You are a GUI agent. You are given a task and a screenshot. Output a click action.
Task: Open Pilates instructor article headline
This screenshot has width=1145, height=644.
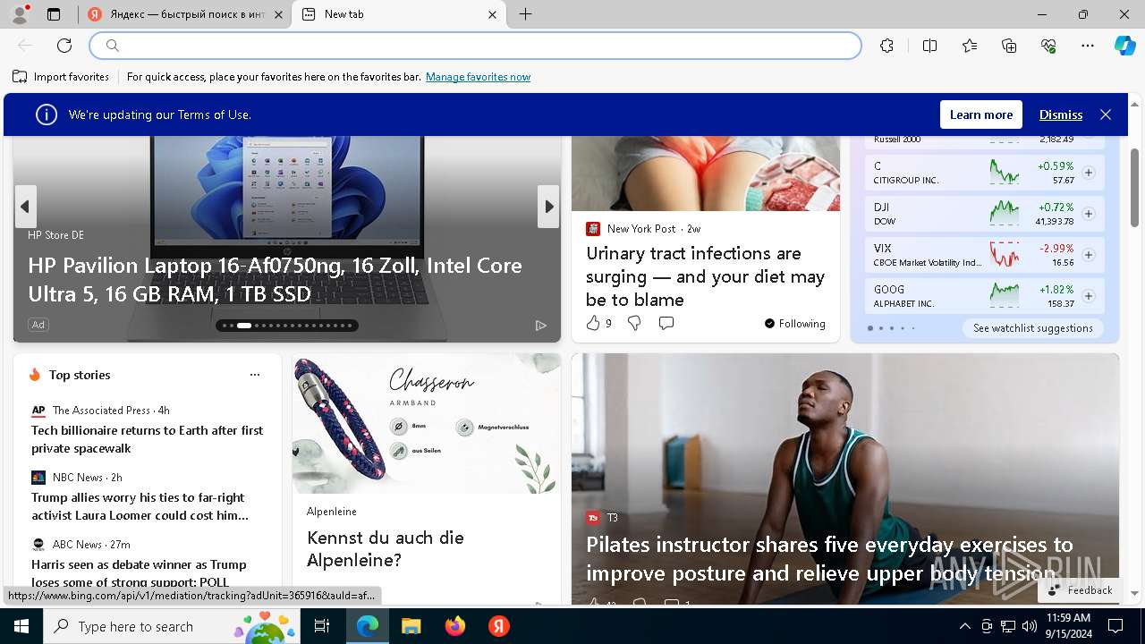pyautogui.click(x=829, y=559)
